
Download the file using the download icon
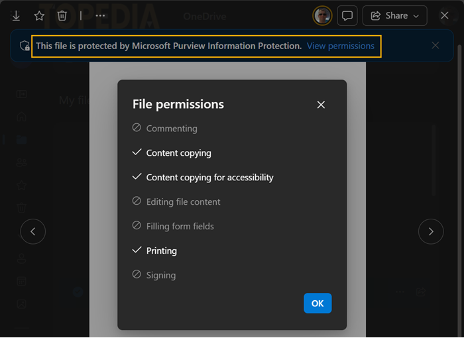click(16, 16)
